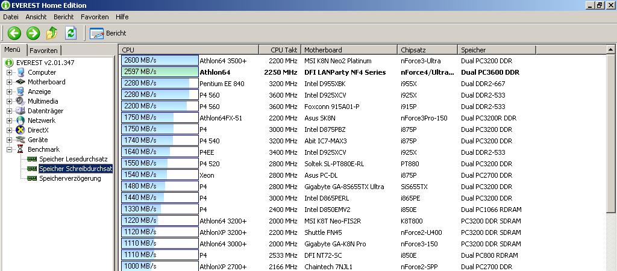The width and height of the screenshot is (617, 271).
Task: Switch to the Favoriten tab
Action: pos(44,51)
